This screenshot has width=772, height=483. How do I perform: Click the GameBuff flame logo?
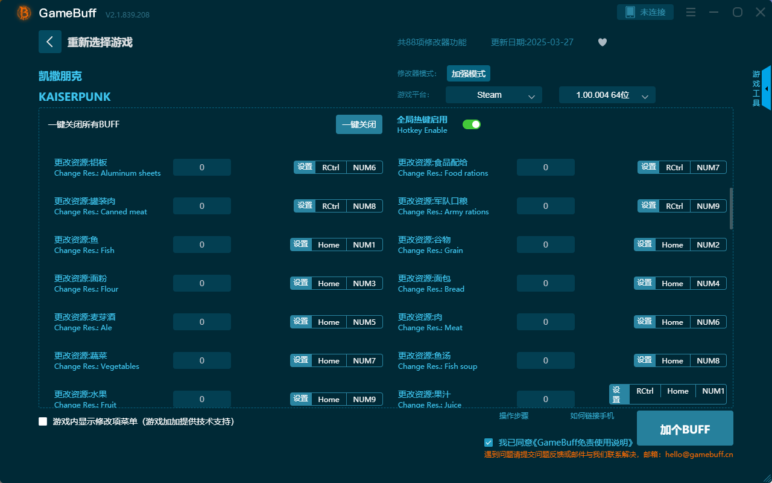coord(23,13)
